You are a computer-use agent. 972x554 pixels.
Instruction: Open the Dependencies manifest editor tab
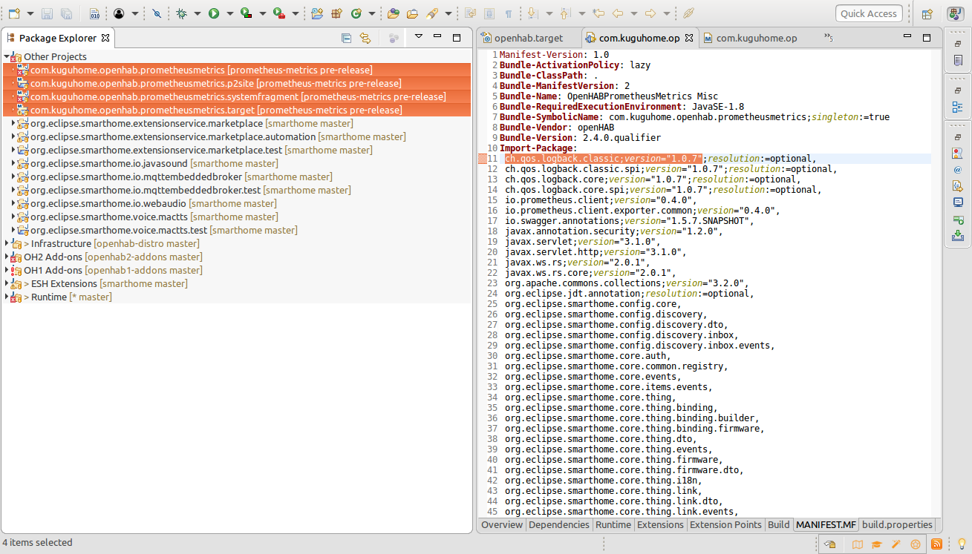pos(559,524)
